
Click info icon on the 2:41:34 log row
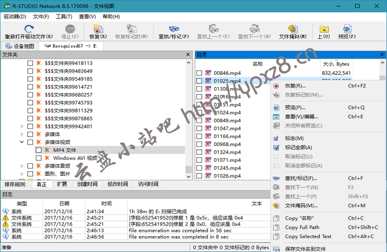coord(5,211)
